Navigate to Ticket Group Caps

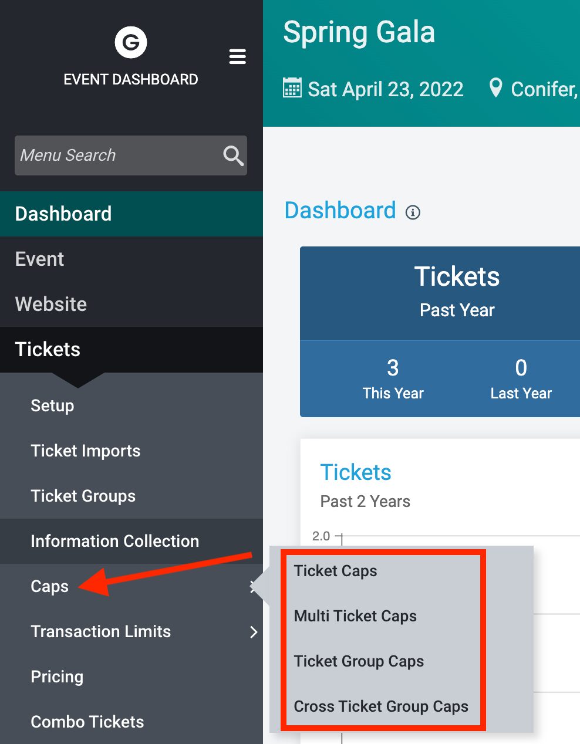point(359,661)
